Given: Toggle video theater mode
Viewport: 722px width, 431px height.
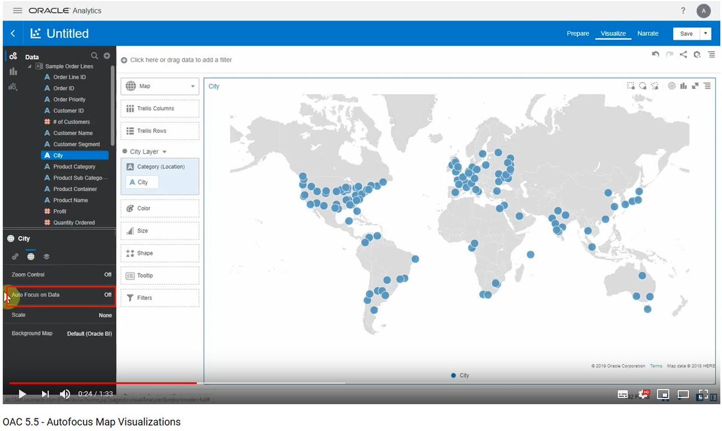Looking at the screenshot, I should 683,395.
